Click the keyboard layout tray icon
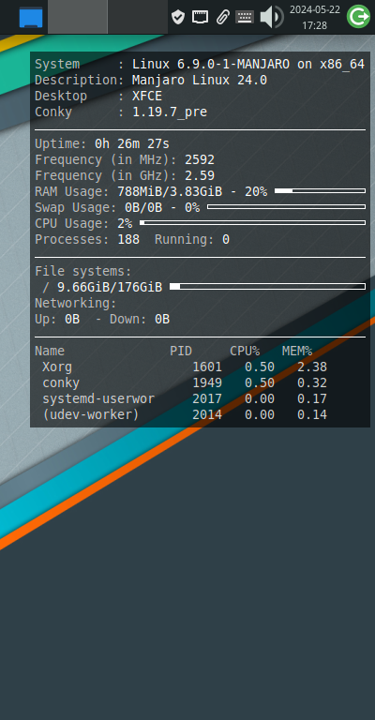This screenshot has height=720, width=375. (x=245, y=18)
